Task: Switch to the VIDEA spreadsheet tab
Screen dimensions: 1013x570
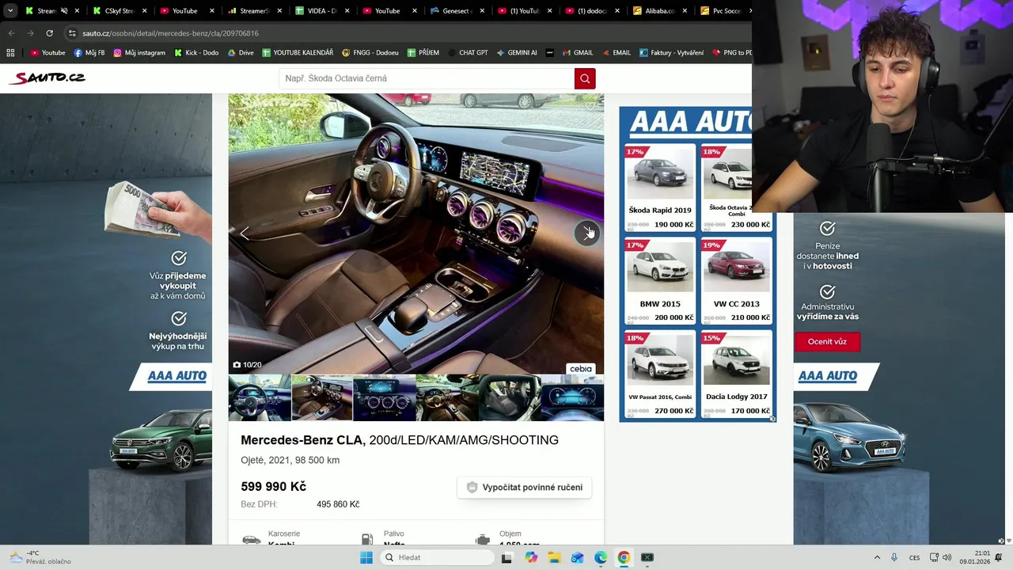Action: pos(321,11)
